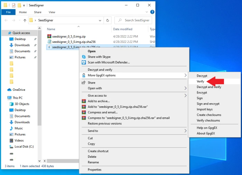Select the seedsigner_0_5_0.img.zip file icon
This screenshot has width=242, height=175.
click(49, 36)
